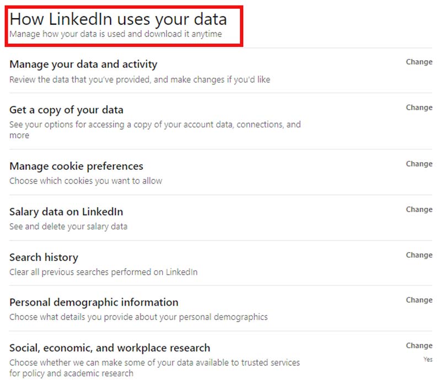Expand Social, economic, and workplace research heading
The image size is (441, 385).
110,348
